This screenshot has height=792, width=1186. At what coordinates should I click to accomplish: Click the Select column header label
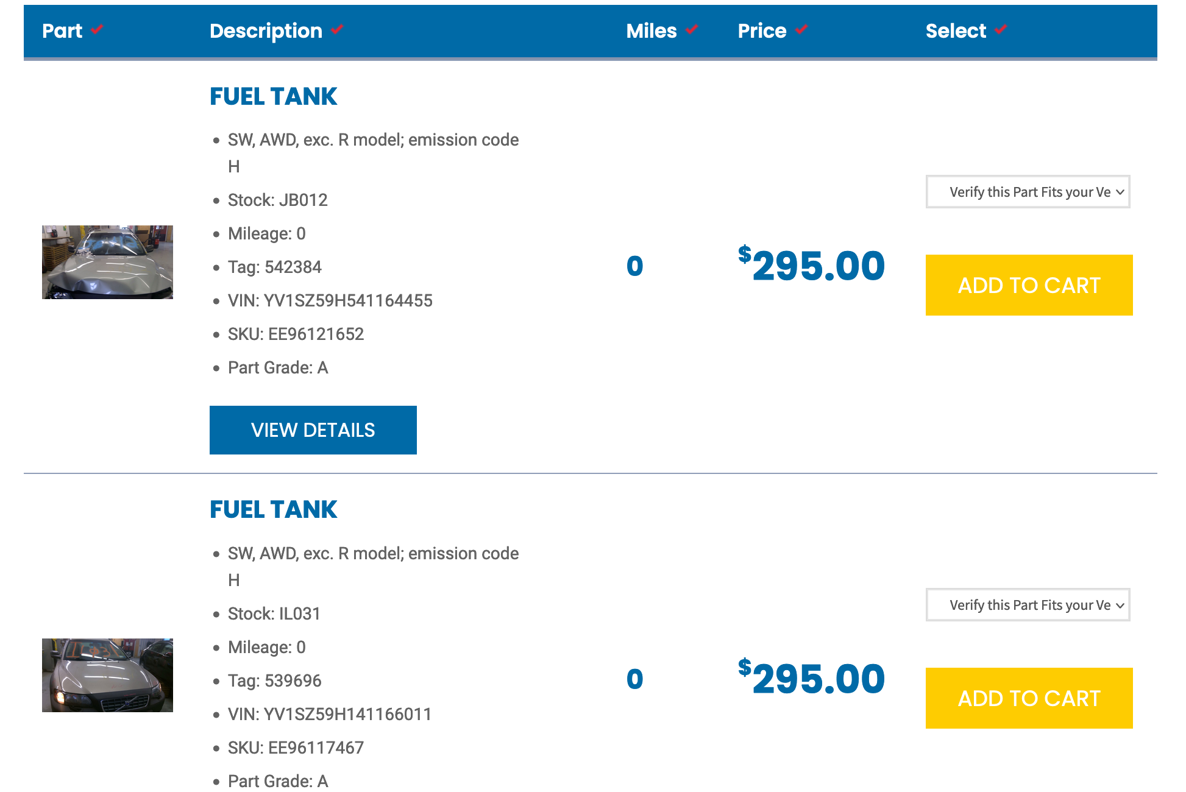(x=955, y=31)
